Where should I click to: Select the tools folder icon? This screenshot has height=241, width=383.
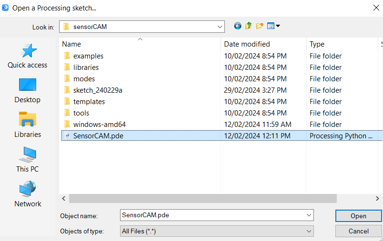click(x=67, y=113)
